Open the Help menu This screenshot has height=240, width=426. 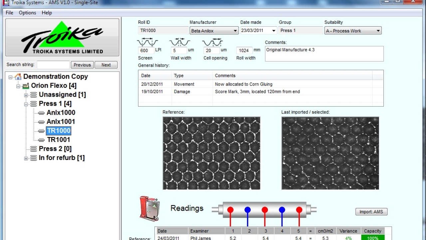pyautogui.click(x=47, y=13)
